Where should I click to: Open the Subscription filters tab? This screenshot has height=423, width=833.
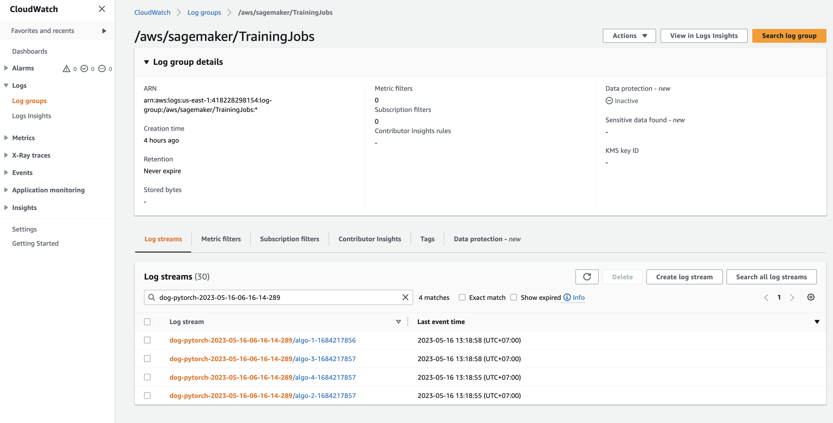289,239
